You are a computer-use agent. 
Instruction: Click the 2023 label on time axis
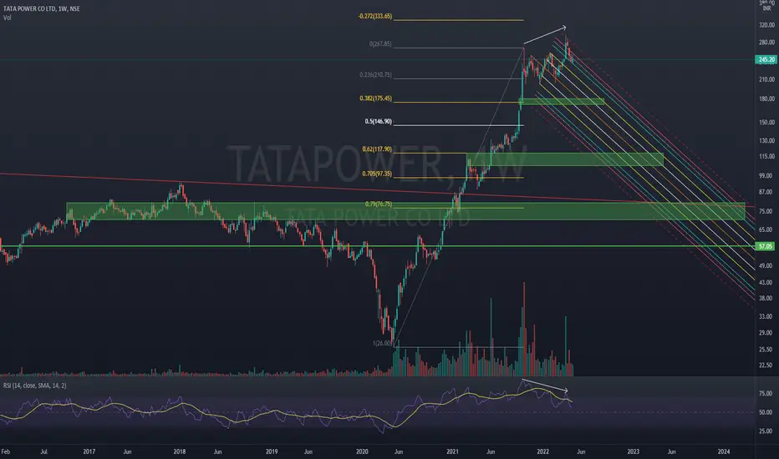633,451
